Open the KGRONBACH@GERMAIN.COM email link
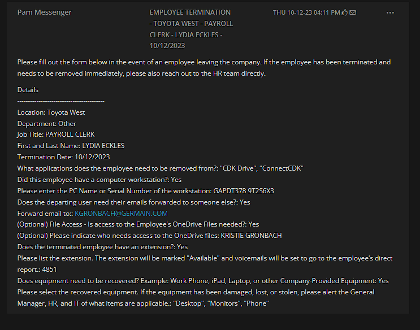 (x=121, y=213)
